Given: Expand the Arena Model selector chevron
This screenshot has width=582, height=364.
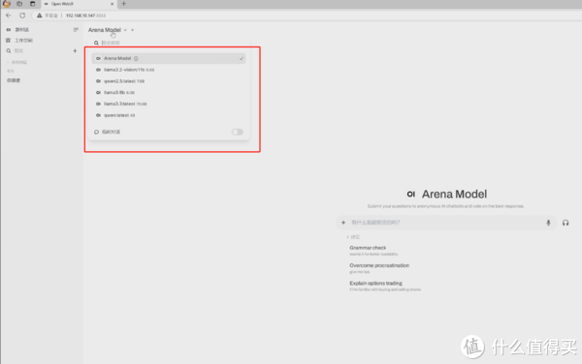Looking at the screenshot, I should pyautogui.click(x=125, y=30).
